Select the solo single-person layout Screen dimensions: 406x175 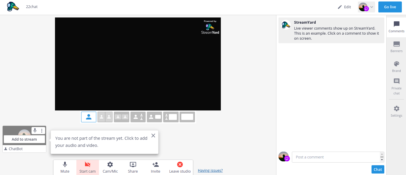[x=89, y=117]
